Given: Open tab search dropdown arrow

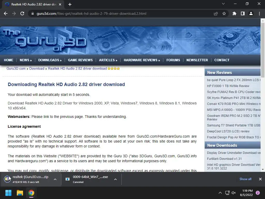Looking at the screenshot, I should pos(223,4).
